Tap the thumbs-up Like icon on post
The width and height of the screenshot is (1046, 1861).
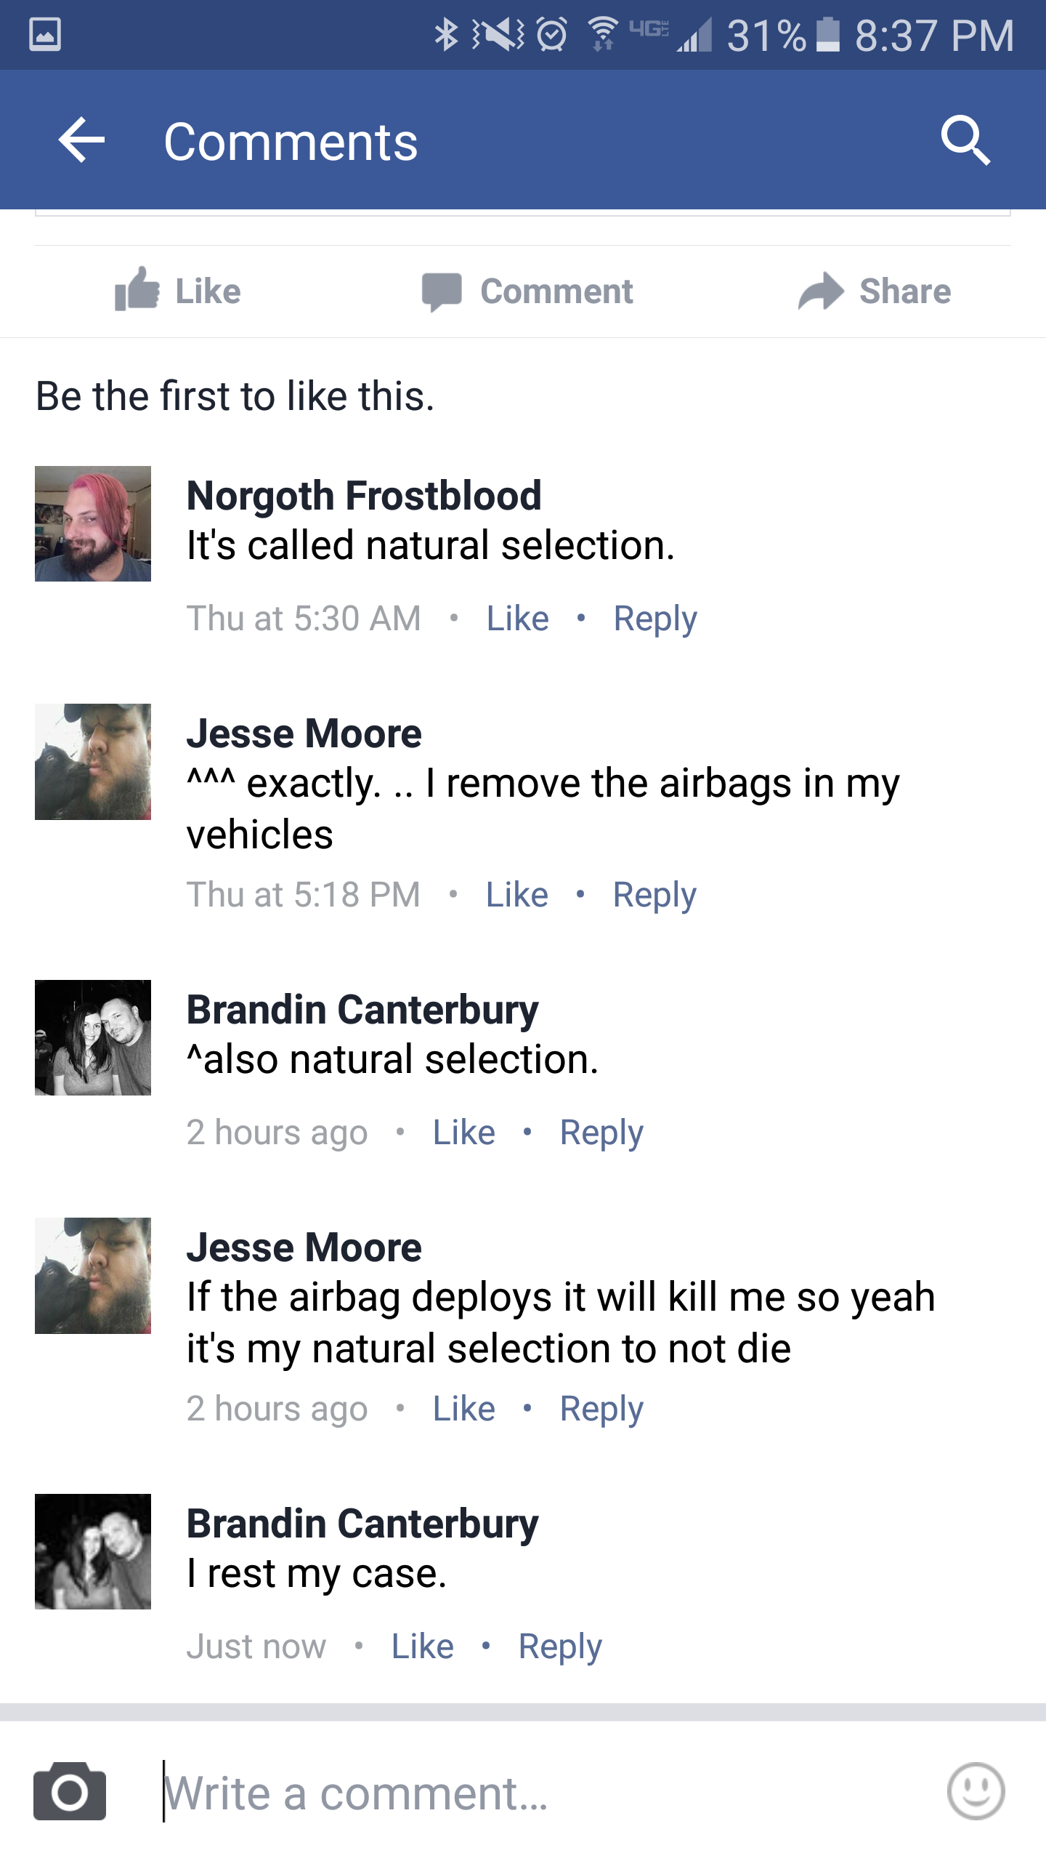[x=138, y=291]
